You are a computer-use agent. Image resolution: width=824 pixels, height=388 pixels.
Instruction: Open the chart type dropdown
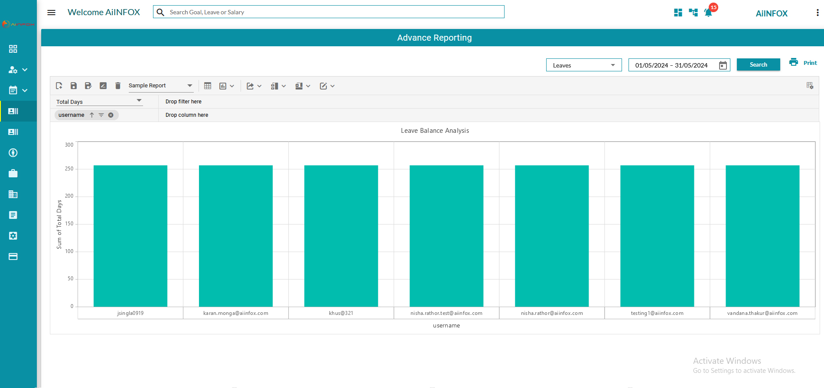(x=227, y=86)
